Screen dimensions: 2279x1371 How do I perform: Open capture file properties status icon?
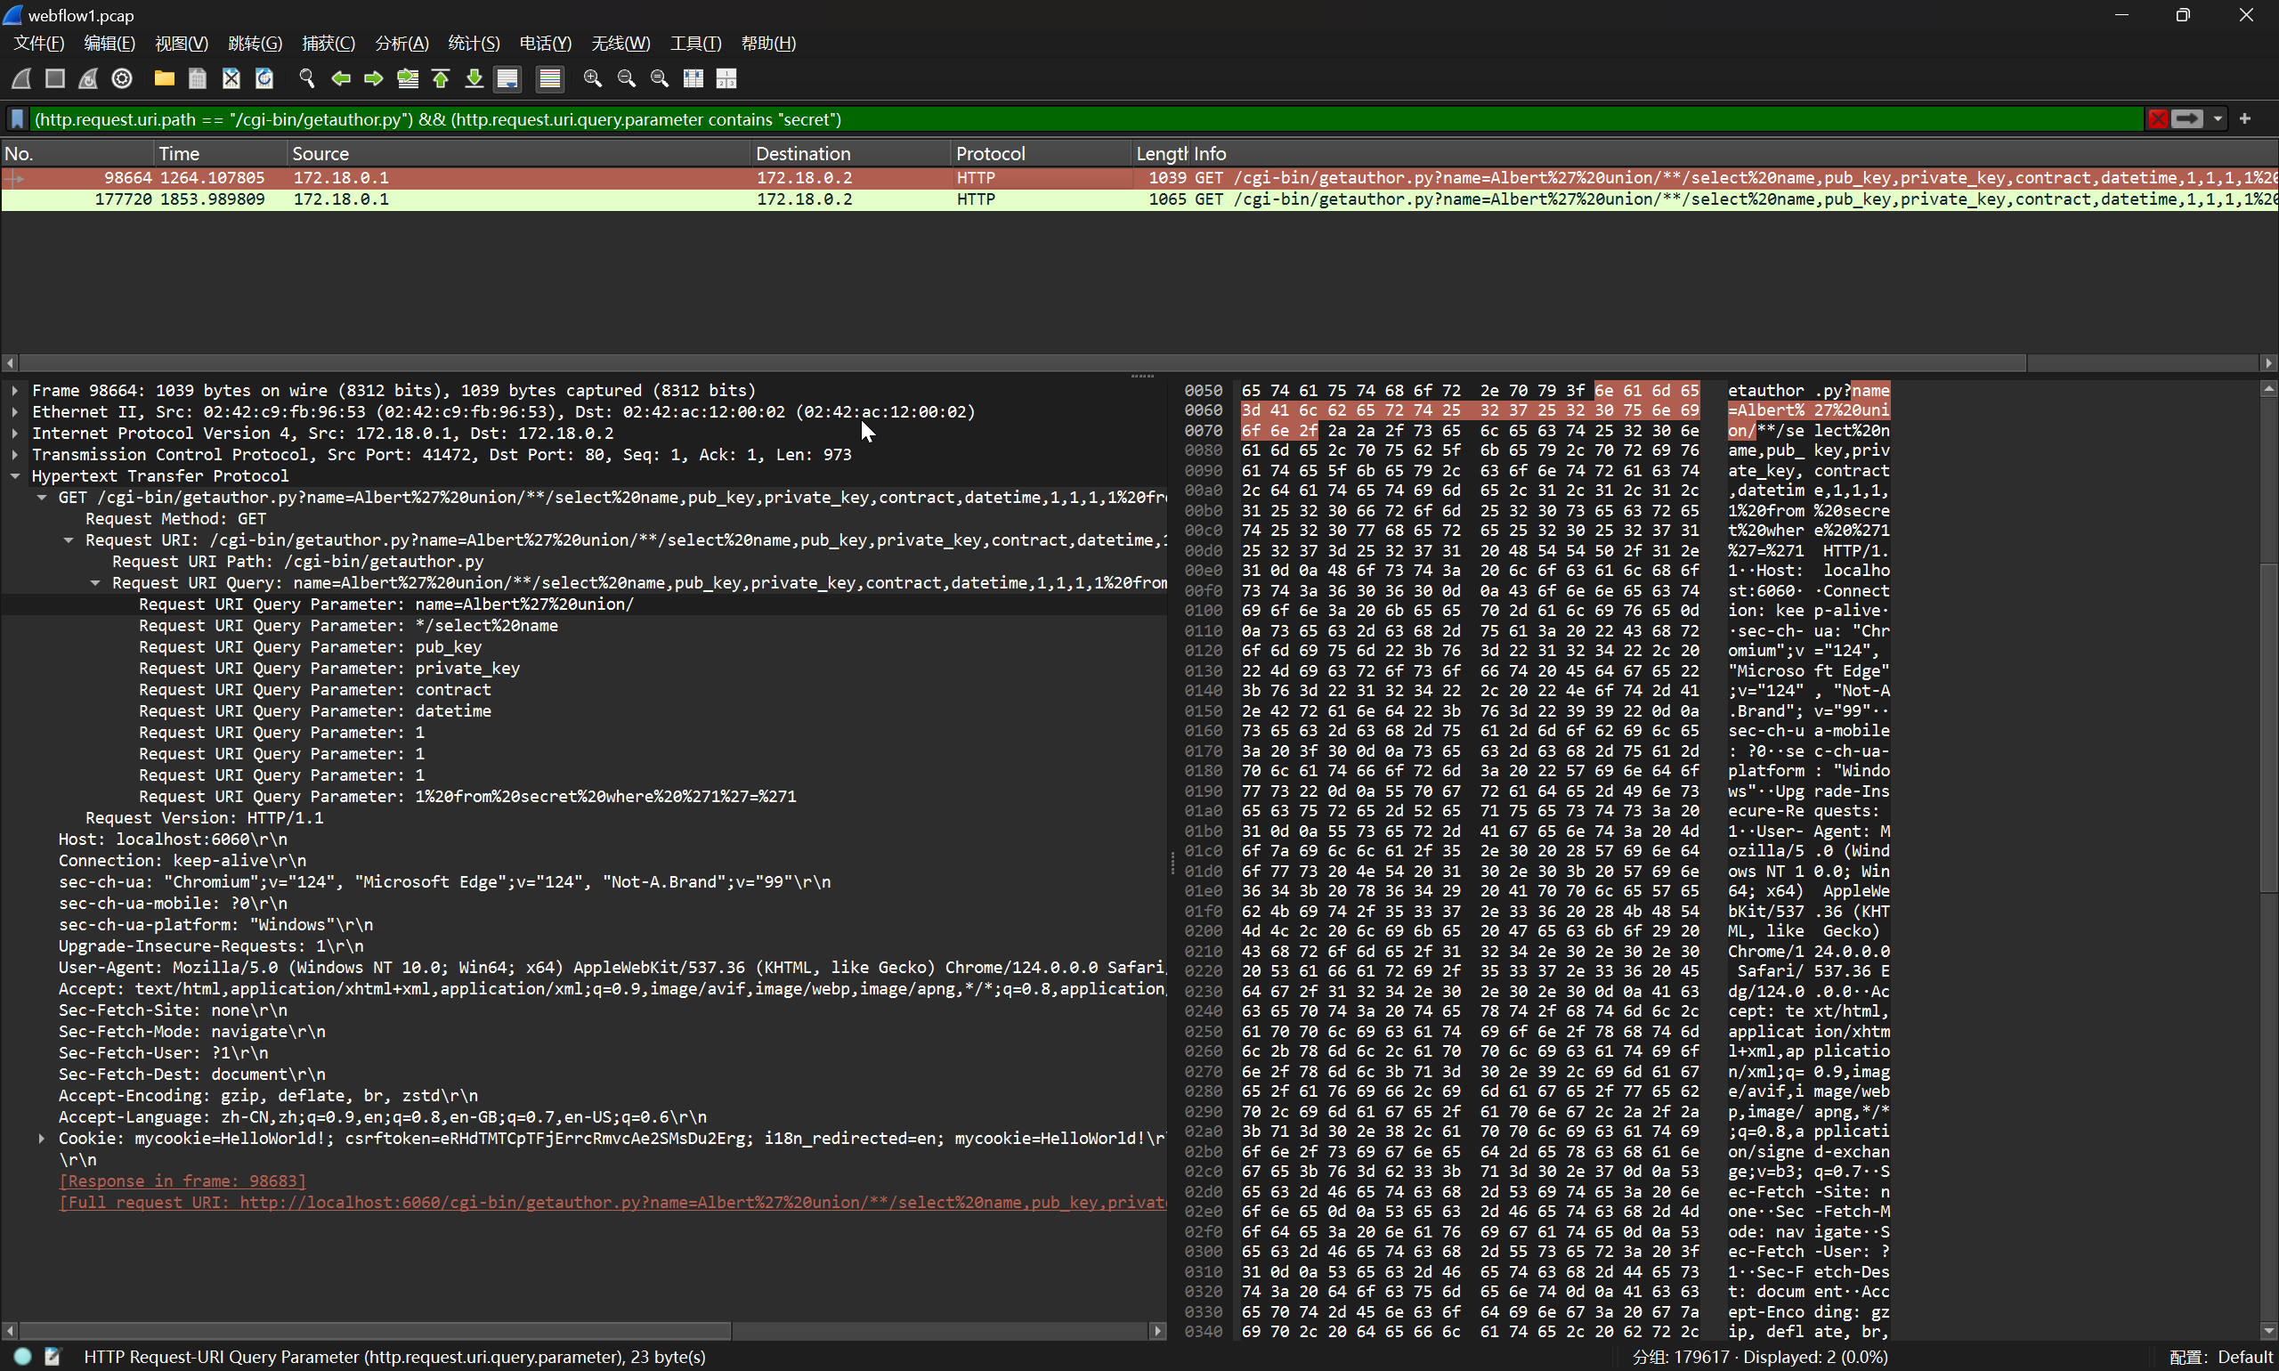(x=53, y=1356)
